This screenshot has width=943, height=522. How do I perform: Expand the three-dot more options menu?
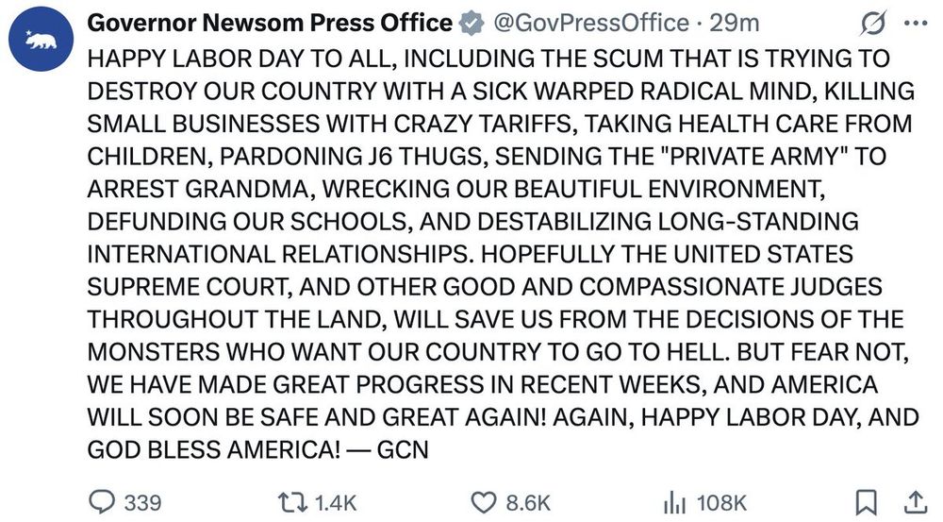(x=916, y=24)
